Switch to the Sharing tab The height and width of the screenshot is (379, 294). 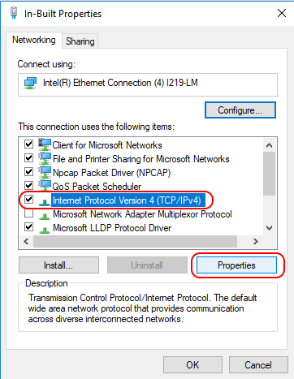80,41
